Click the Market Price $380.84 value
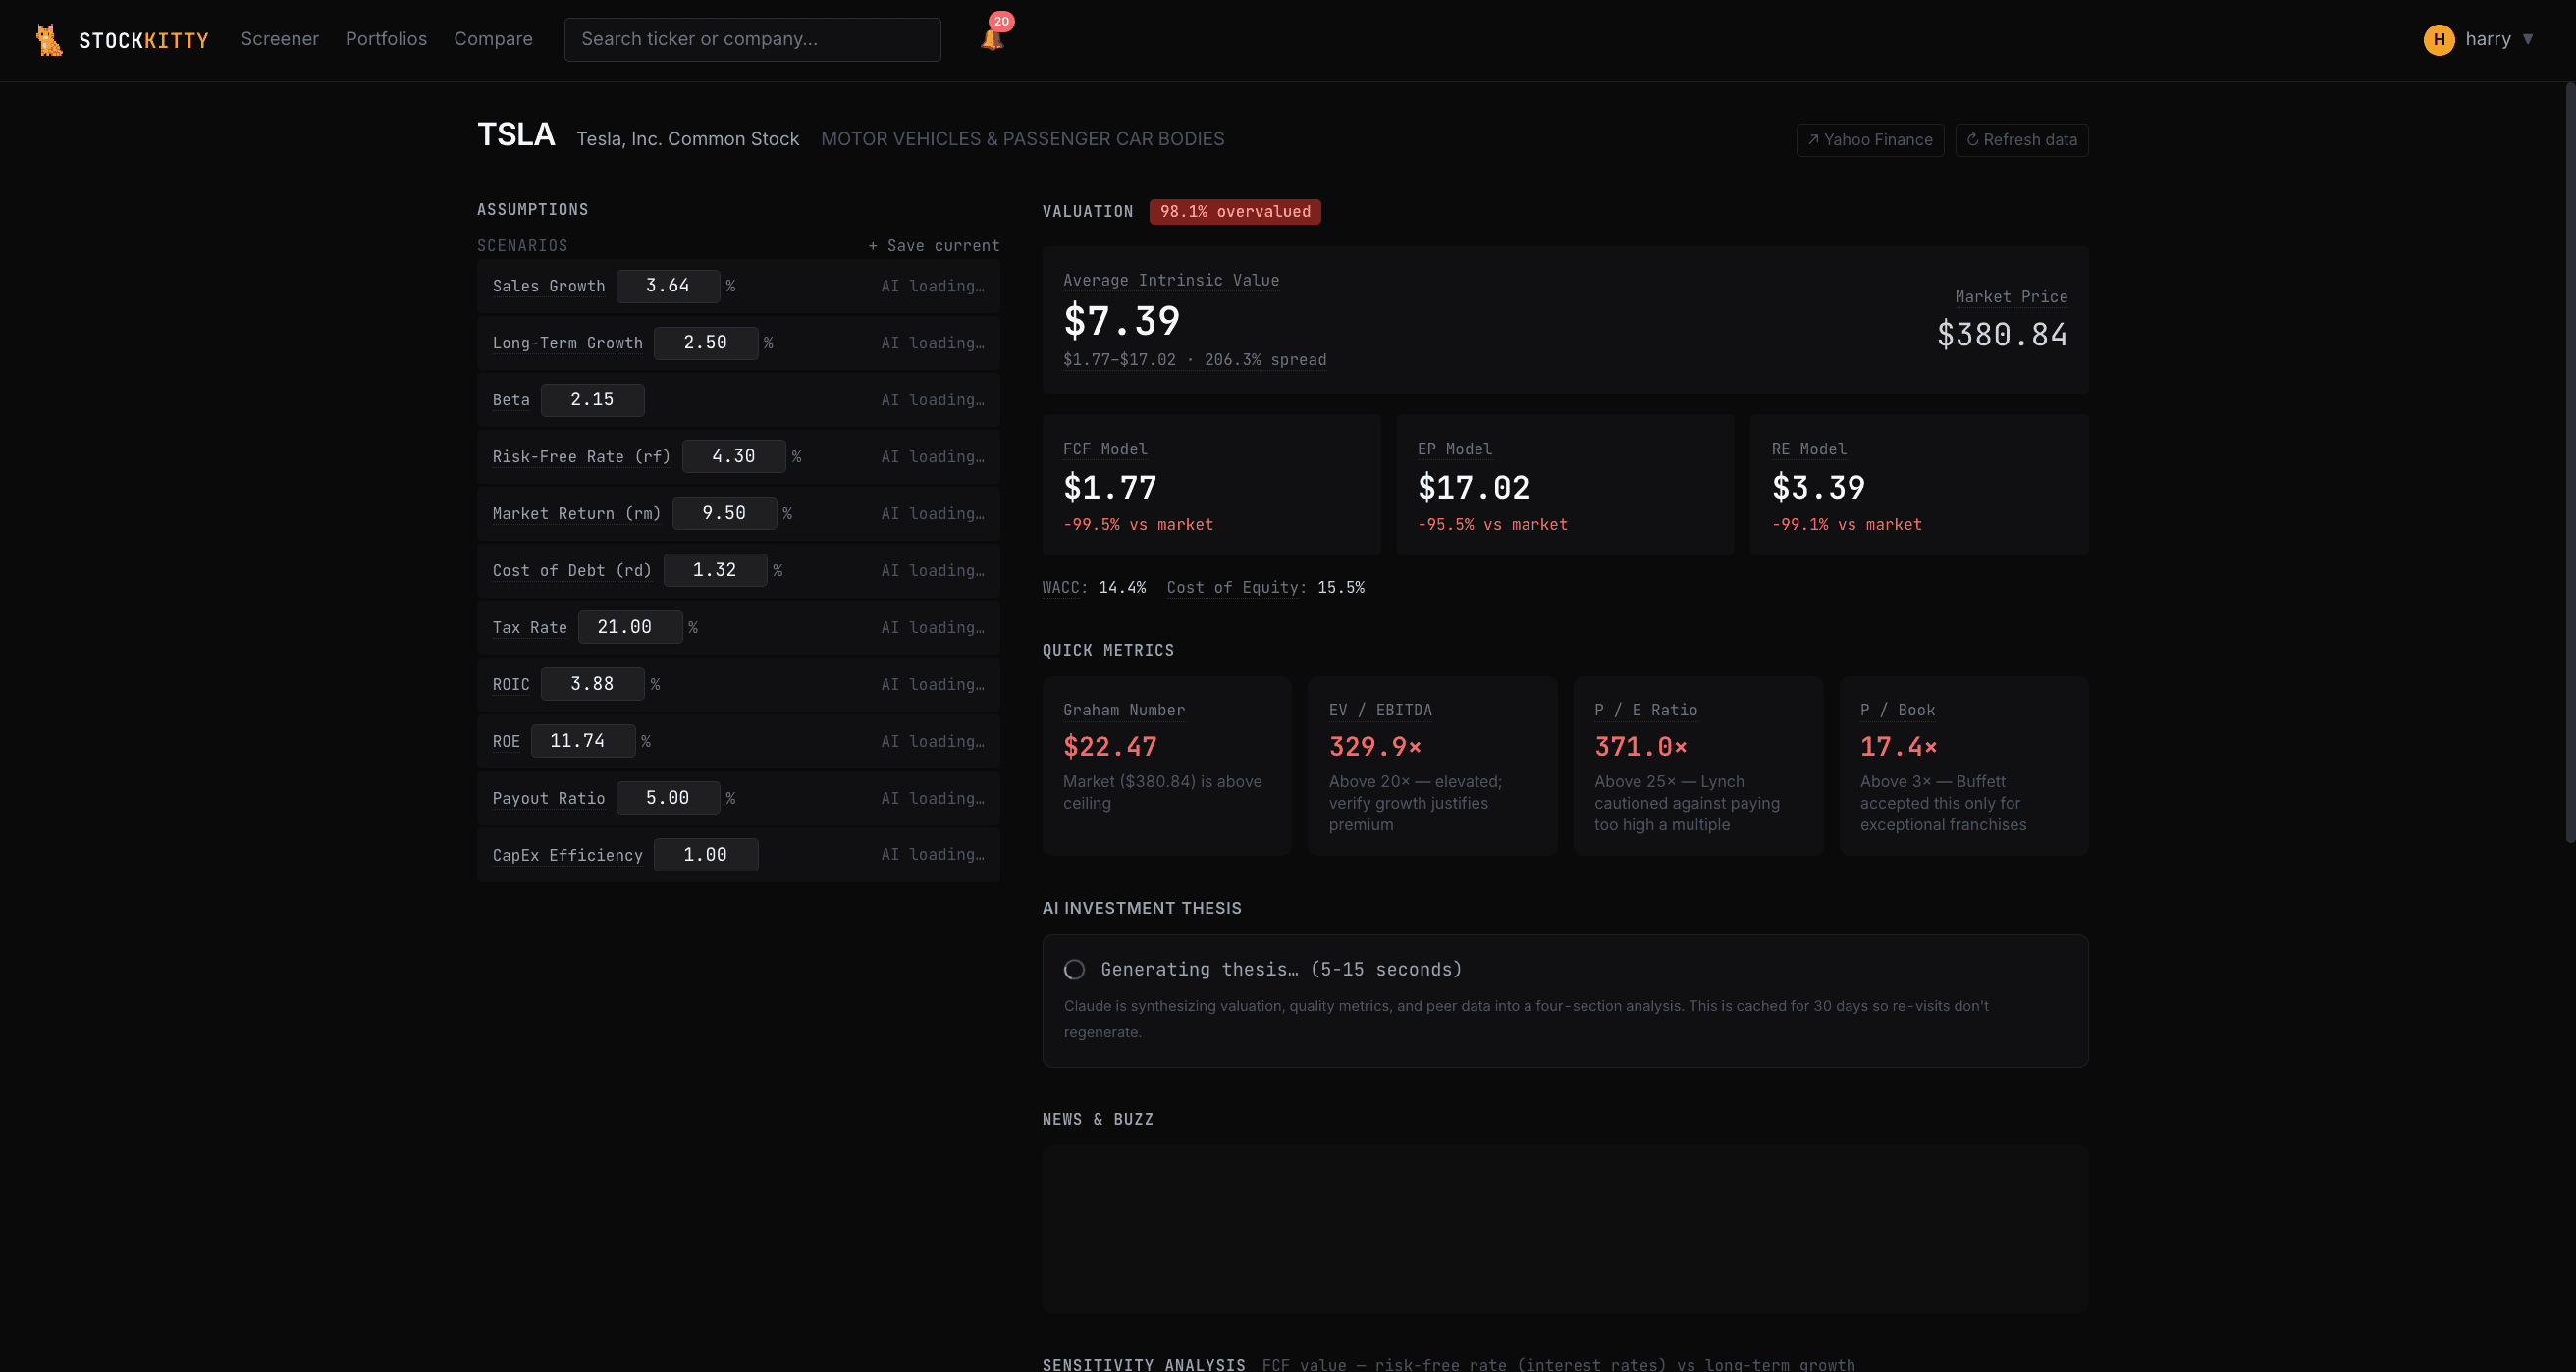The height and width of the screenshot is (1372, 2576). [2001, 335]
